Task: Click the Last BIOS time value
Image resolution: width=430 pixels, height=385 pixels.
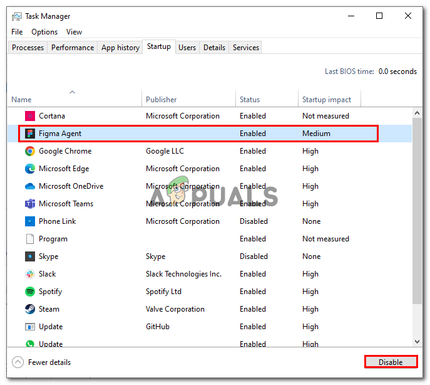Action: tap(397, 71)
